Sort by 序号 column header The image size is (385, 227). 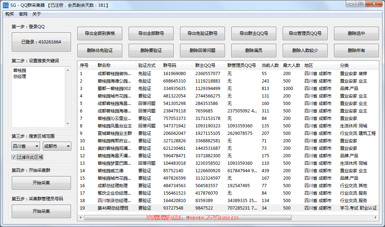point(87,65)
